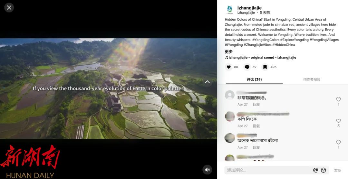
Task: Click the 添加评论 comment input field
Action: click(267, 170)
